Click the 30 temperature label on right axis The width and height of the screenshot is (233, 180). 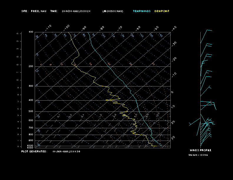tap(173, 138)
